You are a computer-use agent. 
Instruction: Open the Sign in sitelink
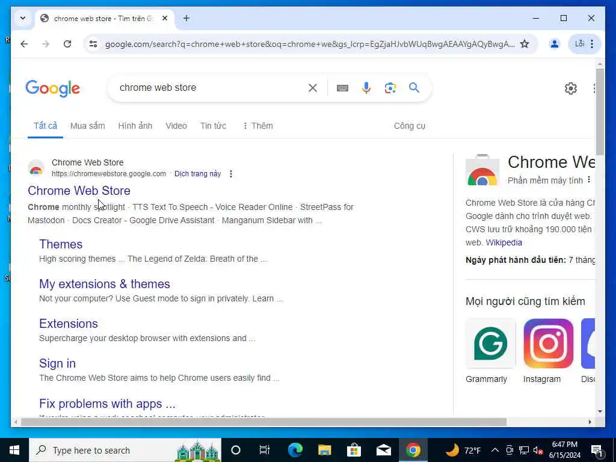click(x=57, y=363)
